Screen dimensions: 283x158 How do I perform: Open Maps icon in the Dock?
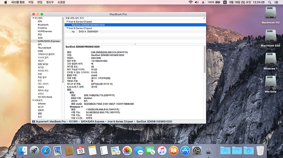click(x=116, y=151)
